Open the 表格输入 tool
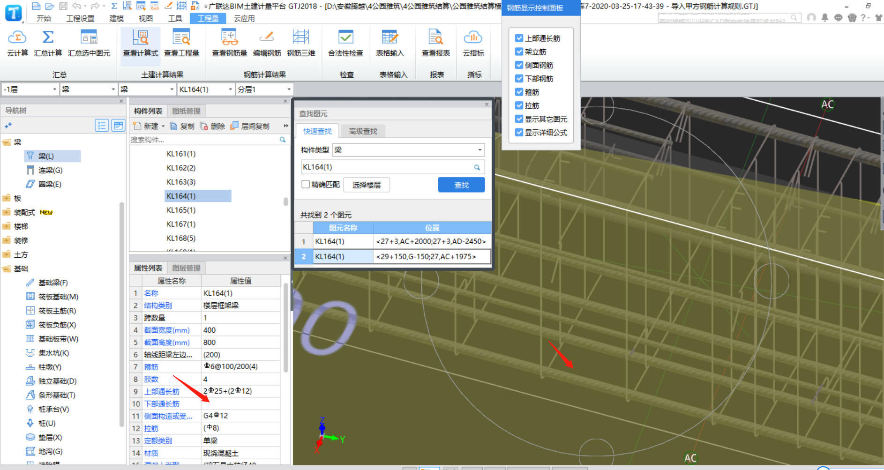The image size is (884, 470). pyautogui.click(x=390, y=37)
